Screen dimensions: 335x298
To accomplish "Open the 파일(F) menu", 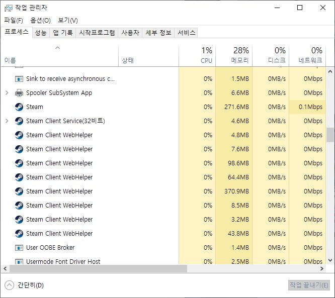I will [14, 21].
